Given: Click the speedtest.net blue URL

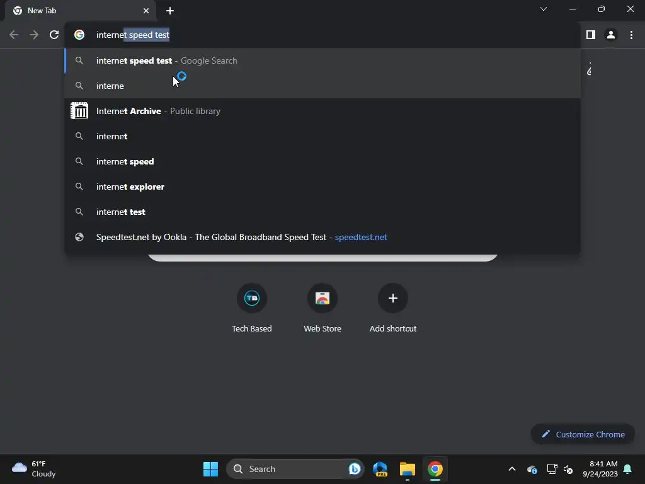Looking at the screenshot, I should click(x=361, y=237).
